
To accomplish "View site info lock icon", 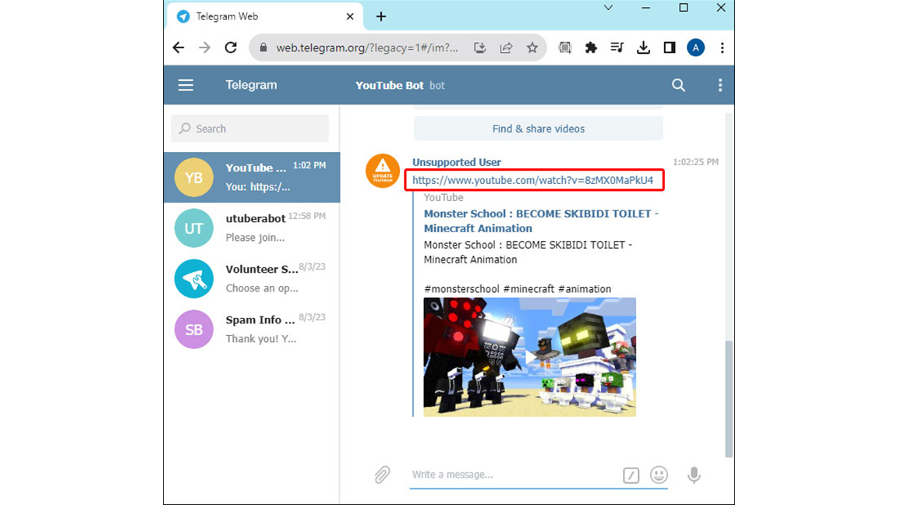I will click(x=263, y=48).
